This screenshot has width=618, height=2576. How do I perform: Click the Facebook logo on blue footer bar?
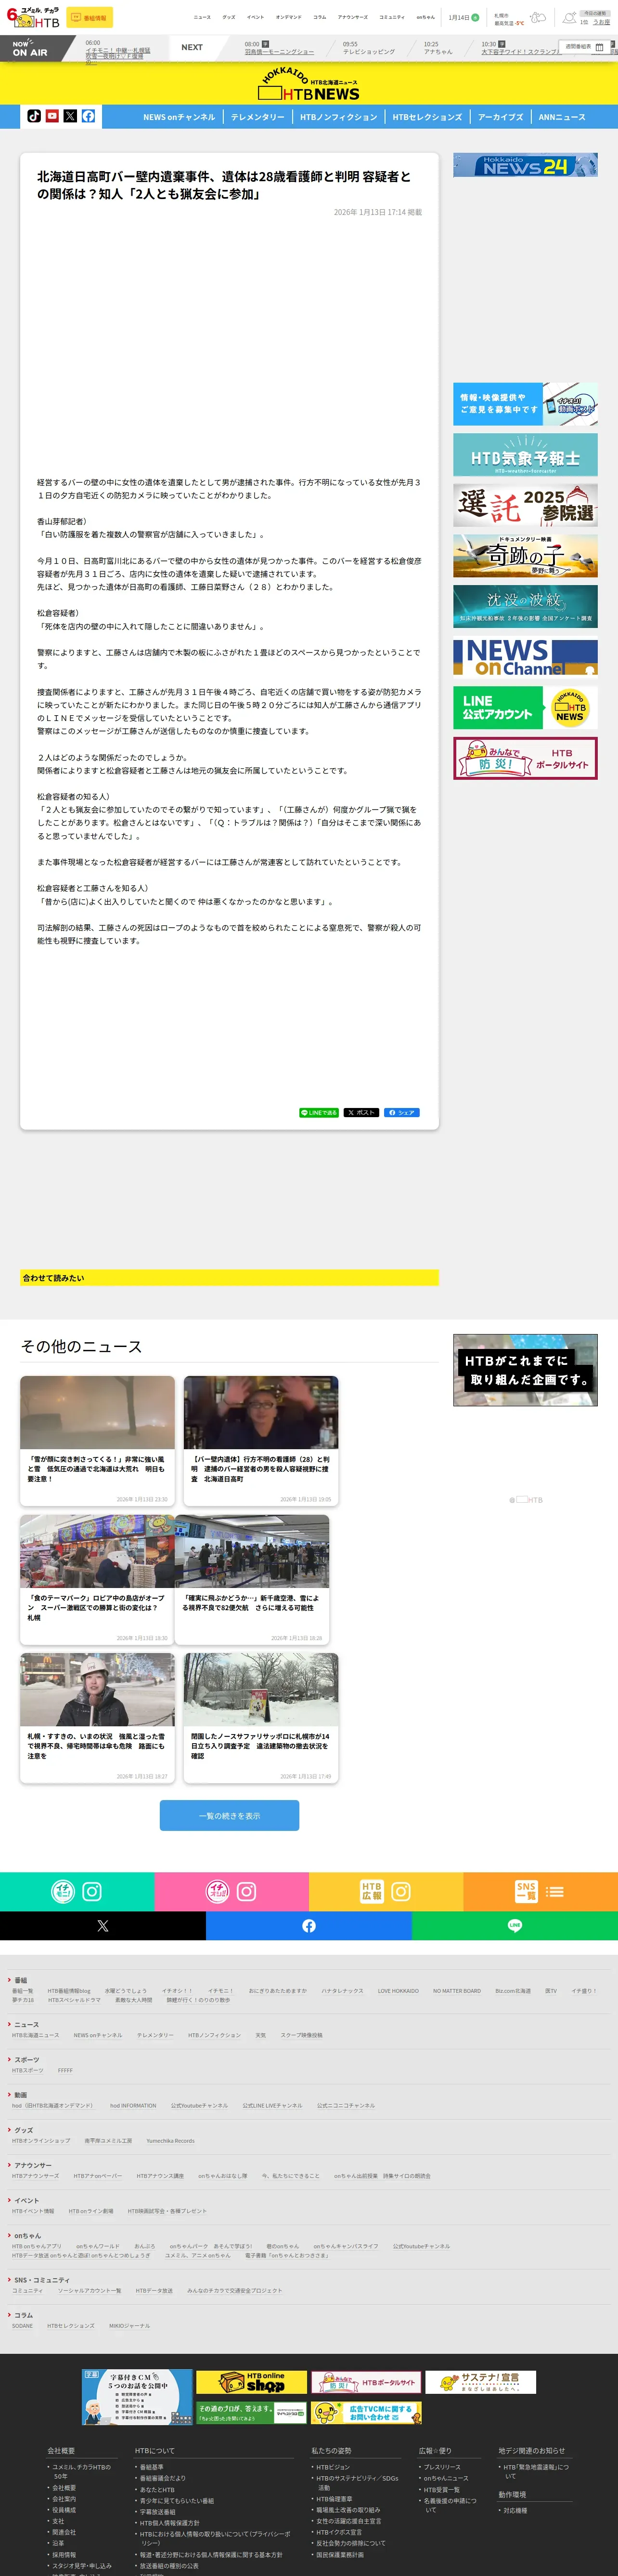309,1926
